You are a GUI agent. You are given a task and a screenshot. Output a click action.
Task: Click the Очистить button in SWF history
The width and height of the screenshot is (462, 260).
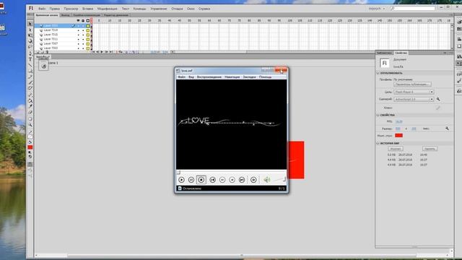coord(430,149)
